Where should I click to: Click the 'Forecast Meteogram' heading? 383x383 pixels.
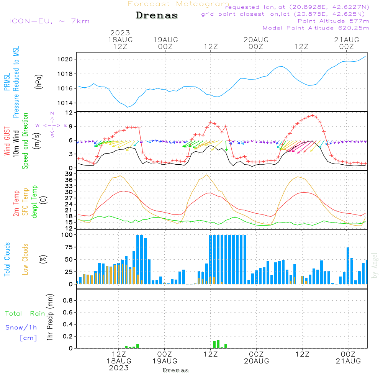[x=178, y=4]
